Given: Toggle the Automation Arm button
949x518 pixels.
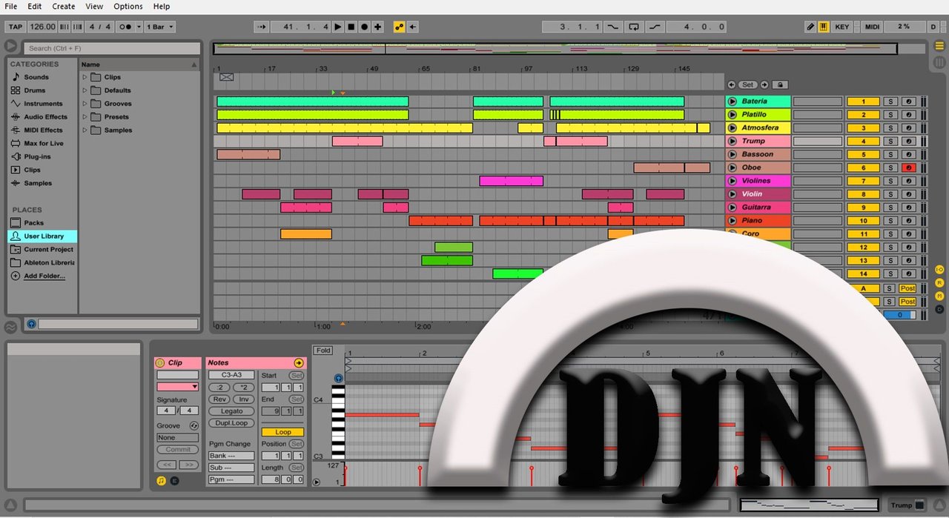Looking at the screenshot, I should [x=400, y=27].
